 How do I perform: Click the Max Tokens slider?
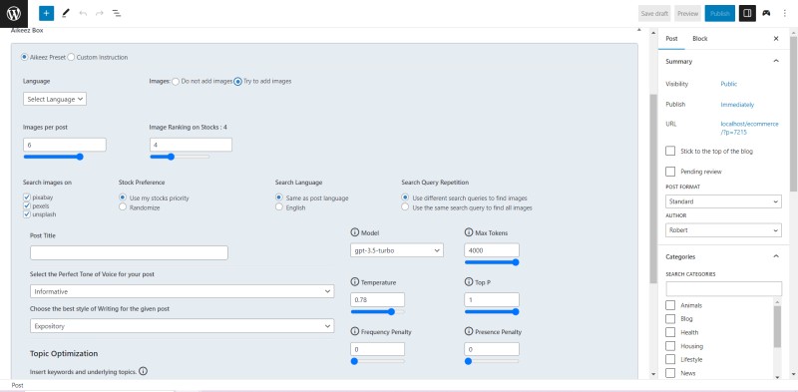492,262
